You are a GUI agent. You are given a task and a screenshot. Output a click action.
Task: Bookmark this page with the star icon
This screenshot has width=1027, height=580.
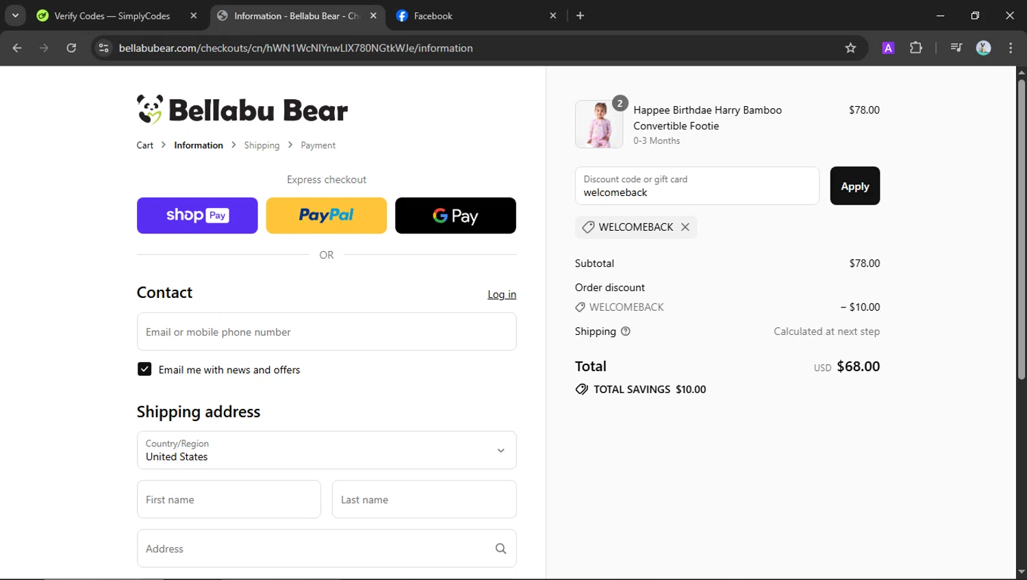coord(850,48)
